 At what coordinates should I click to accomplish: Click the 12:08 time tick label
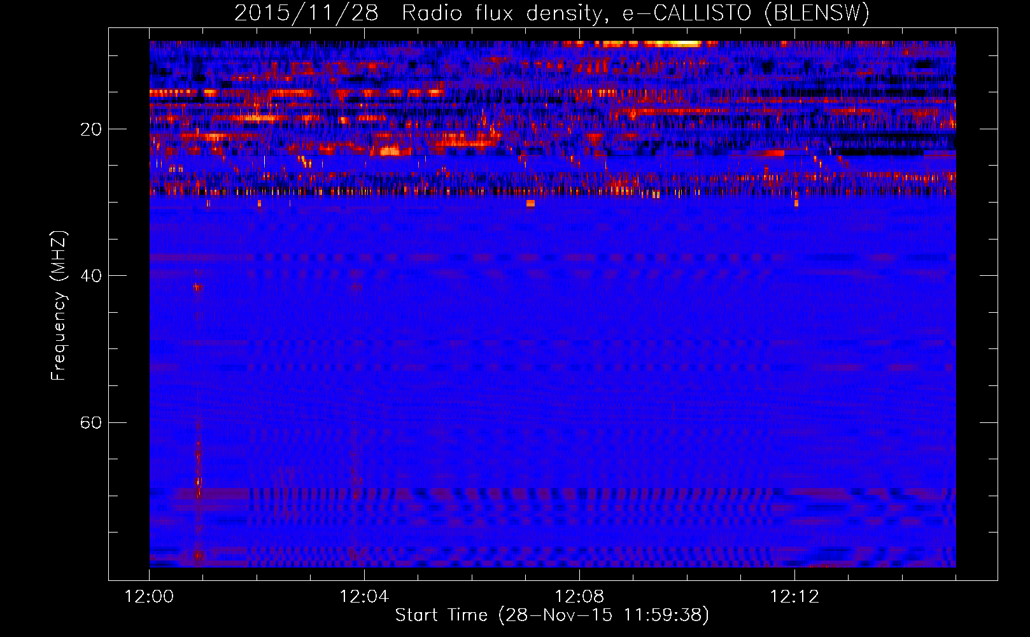tap(579, 596)
